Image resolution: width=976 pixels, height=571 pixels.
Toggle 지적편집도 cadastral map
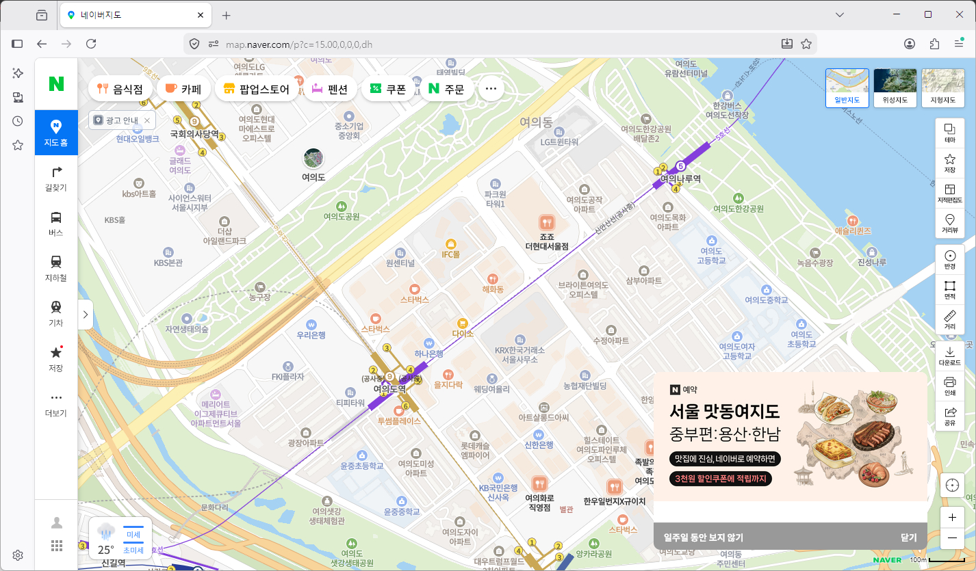tap(950, 194)
